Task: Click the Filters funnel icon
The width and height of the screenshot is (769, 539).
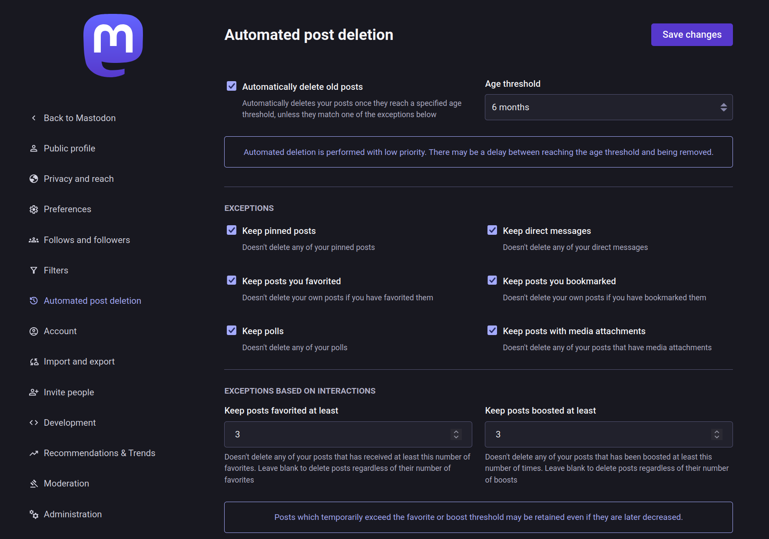Action: 33,270
